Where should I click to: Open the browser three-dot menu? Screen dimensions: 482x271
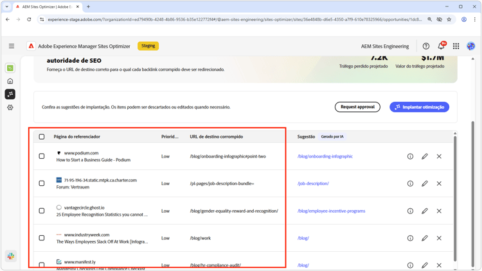pos(475,19)
